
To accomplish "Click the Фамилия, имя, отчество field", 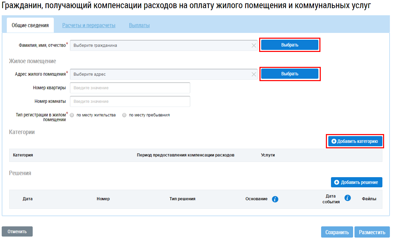I will (160, 45).
